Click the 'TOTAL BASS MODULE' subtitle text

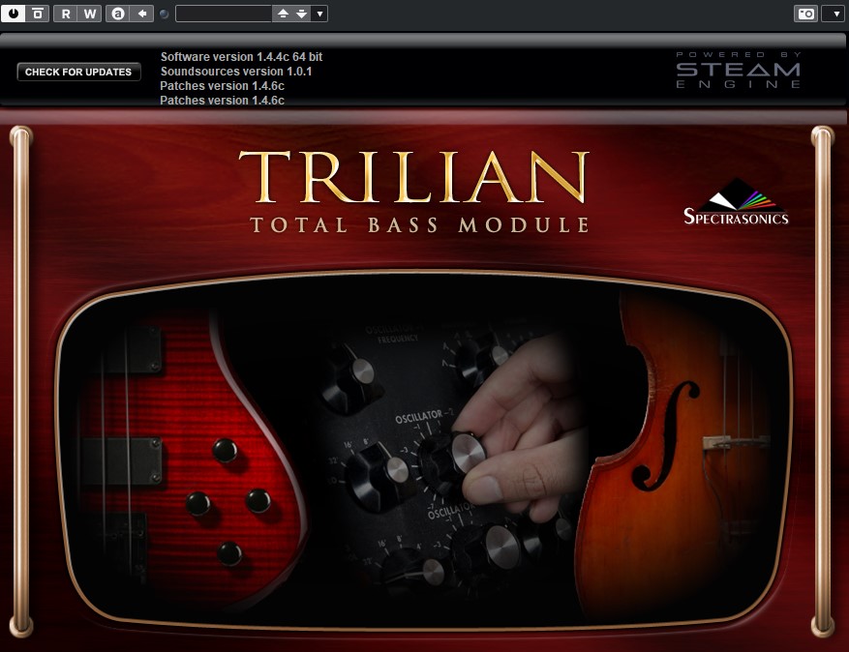419,225
